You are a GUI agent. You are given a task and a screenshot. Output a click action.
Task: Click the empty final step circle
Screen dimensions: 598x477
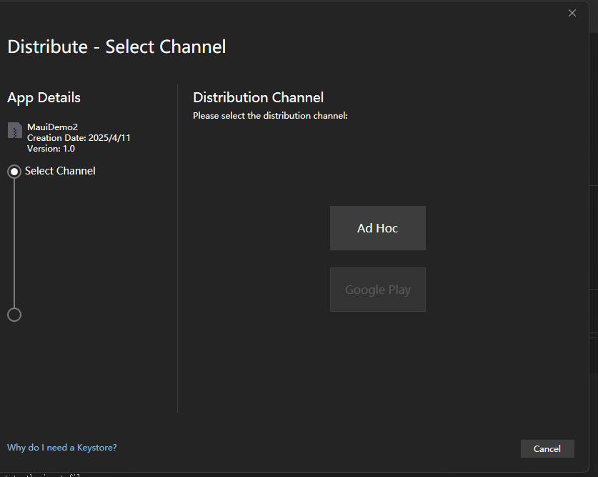pos(14,315)
